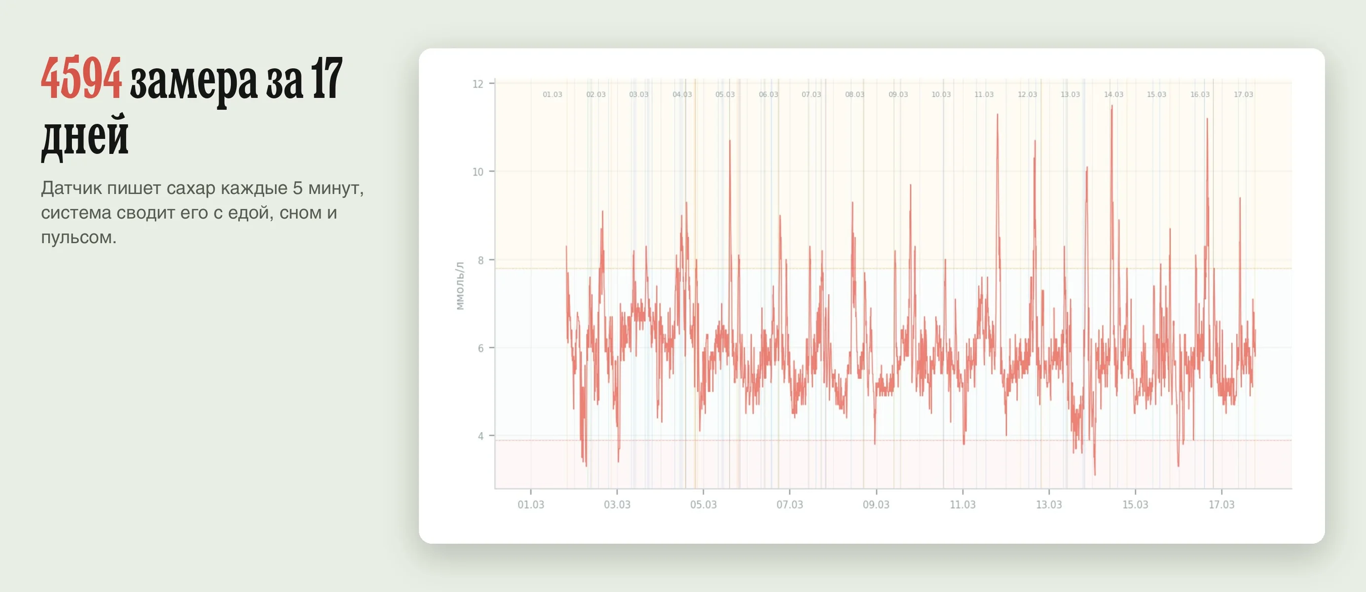1366x592 pixels.
Task: Click the top day label 09.03 in the chart
Action: [x=898, y=94]
